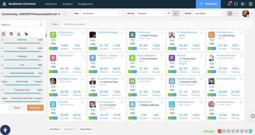The image size is (255, 135).
Task: Click the Follow Mode button
Action: tap(86, 129)
